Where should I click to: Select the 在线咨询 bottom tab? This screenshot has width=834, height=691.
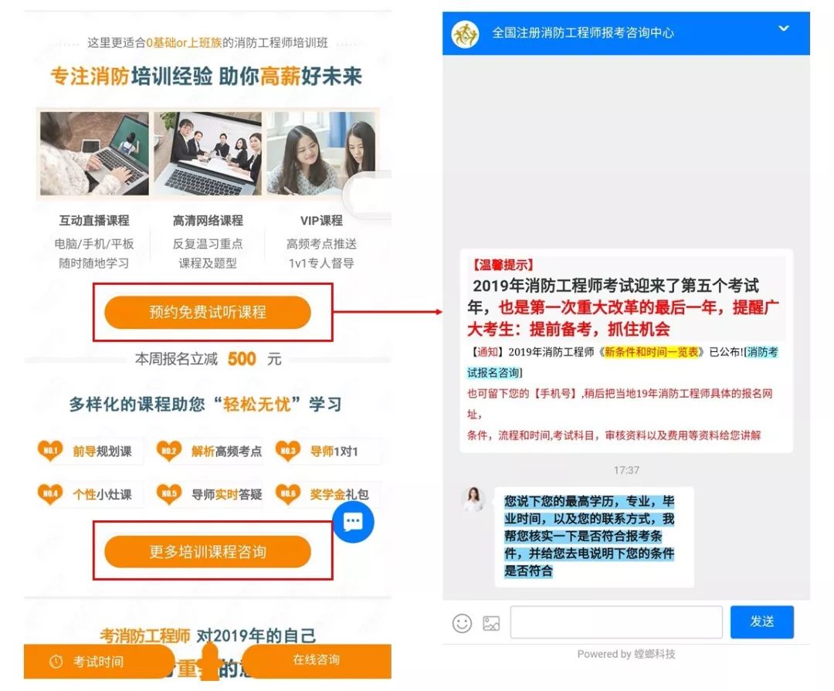pyautogui.click(x=316, y=659)
